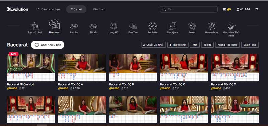Switch to the Dành cho bạn tab
Viewport: 268px width, 126px height.
pyautogui.click(x=48, y=9)
